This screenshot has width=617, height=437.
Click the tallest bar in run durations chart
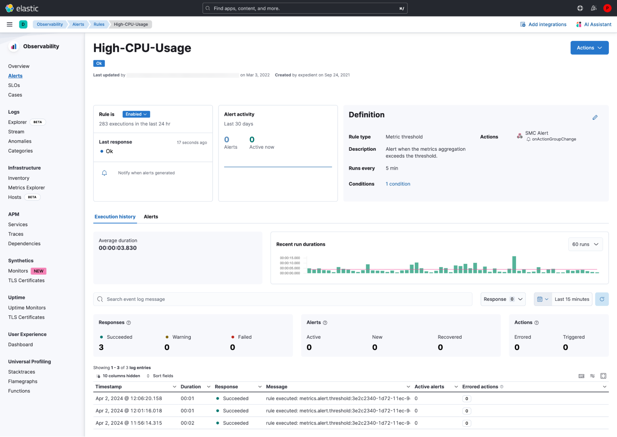click(x=514, y=265)
